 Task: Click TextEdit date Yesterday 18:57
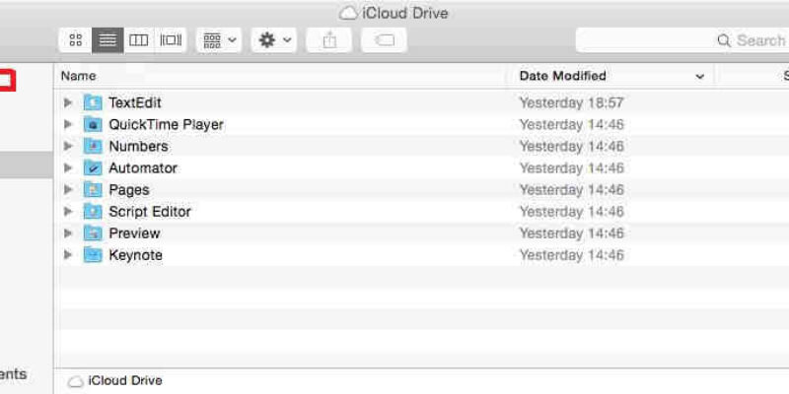point(571,103)
